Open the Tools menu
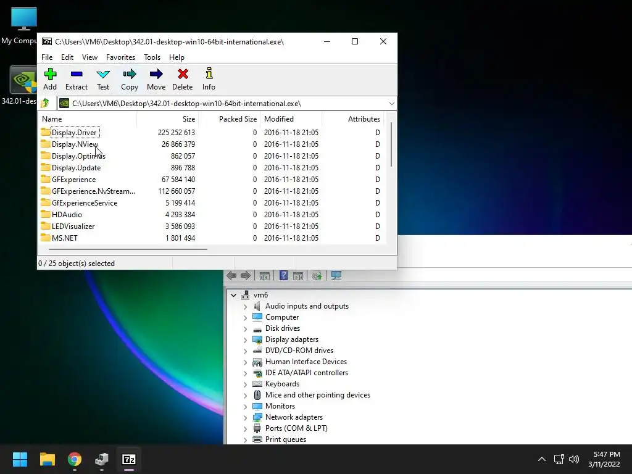This screenshot has height=474, width=632. (x=152, y=57)
